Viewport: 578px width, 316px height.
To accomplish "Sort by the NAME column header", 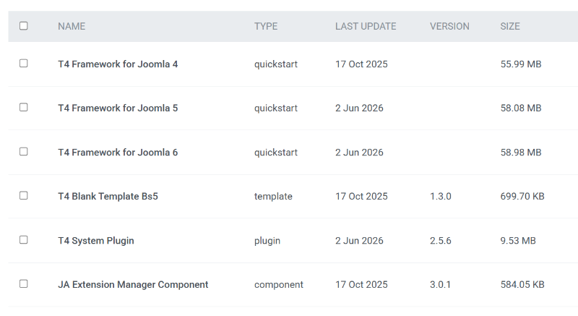I will click(72, 26).
